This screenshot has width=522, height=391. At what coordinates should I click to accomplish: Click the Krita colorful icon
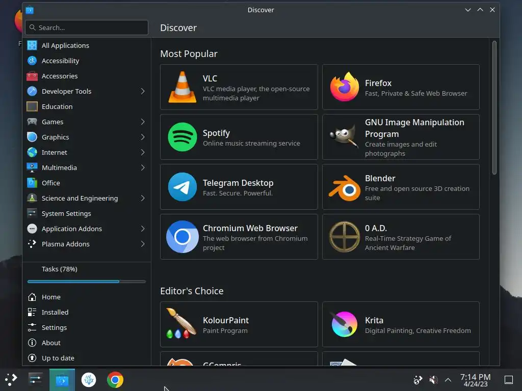pyautogui.click(x=344, y=324)
